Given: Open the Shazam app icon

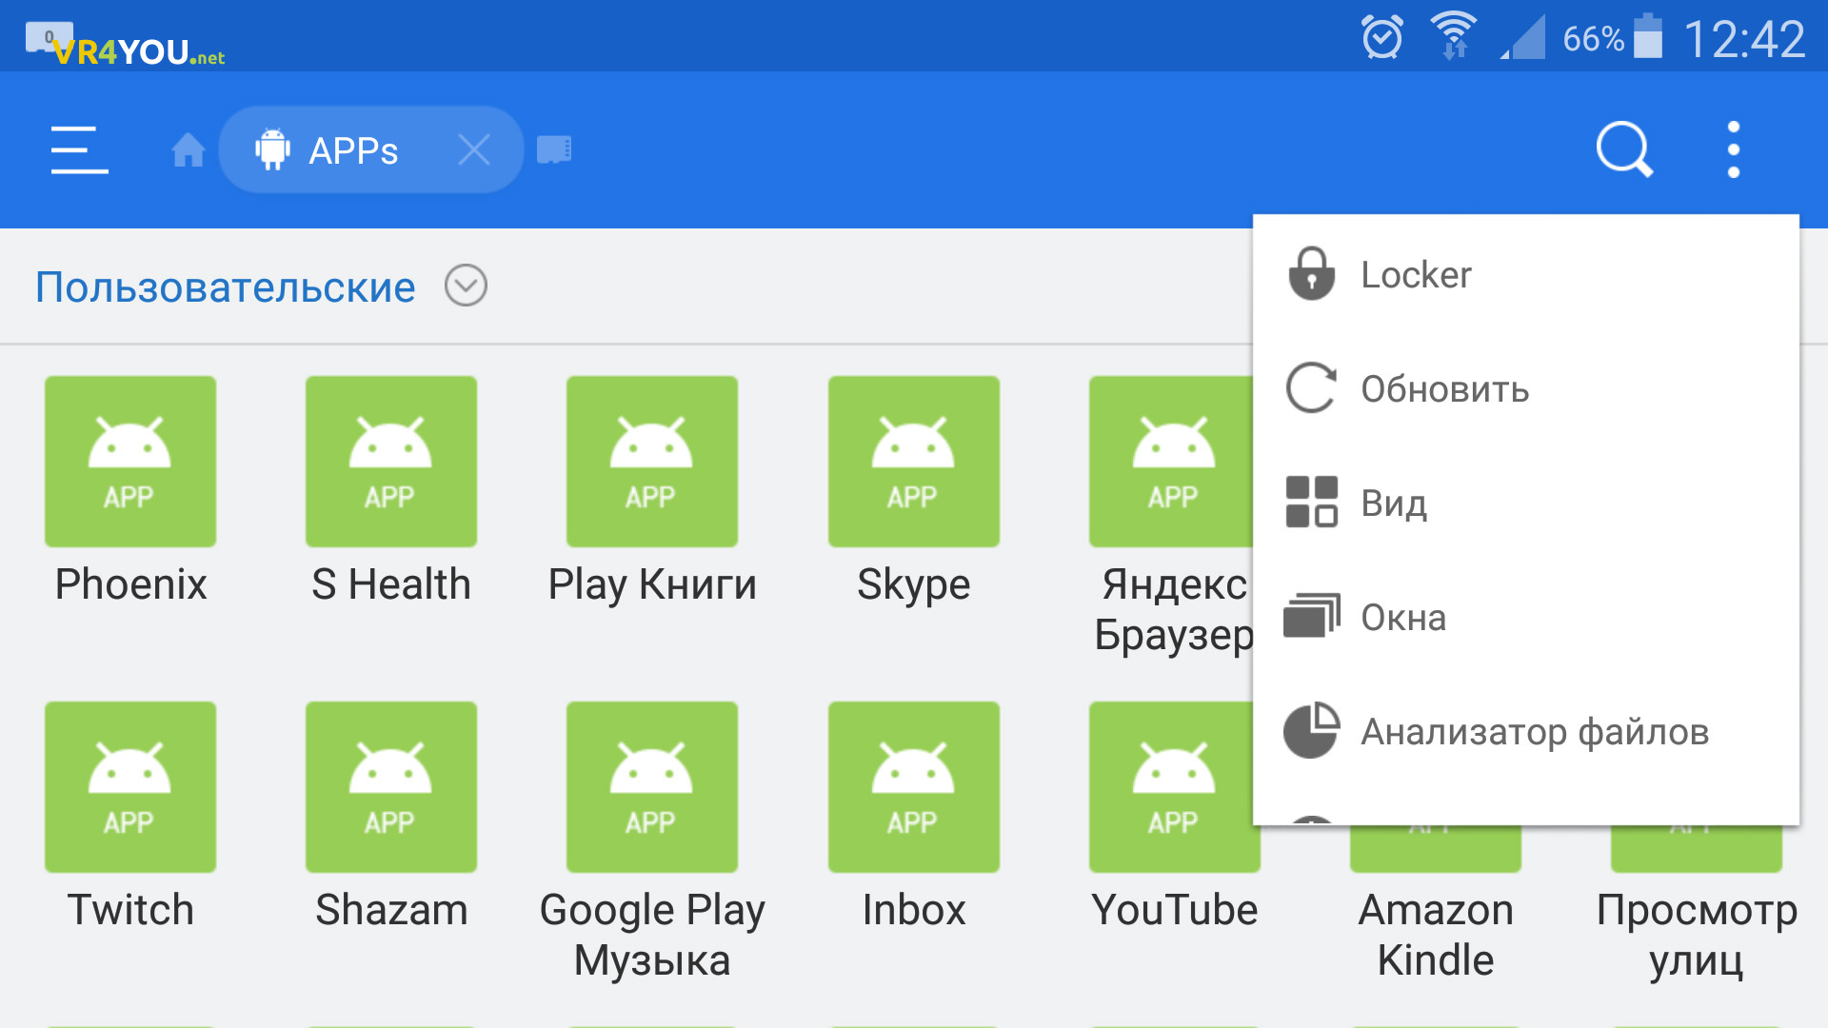Looking at the screenshot, I should pyautogui.click(x=391, y=787).
